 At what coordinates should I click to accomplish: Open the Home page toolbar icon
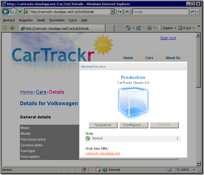coord(128,28)
